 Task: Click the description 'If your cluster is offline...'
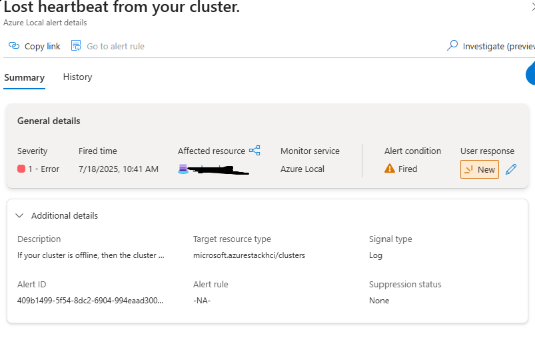91,255
